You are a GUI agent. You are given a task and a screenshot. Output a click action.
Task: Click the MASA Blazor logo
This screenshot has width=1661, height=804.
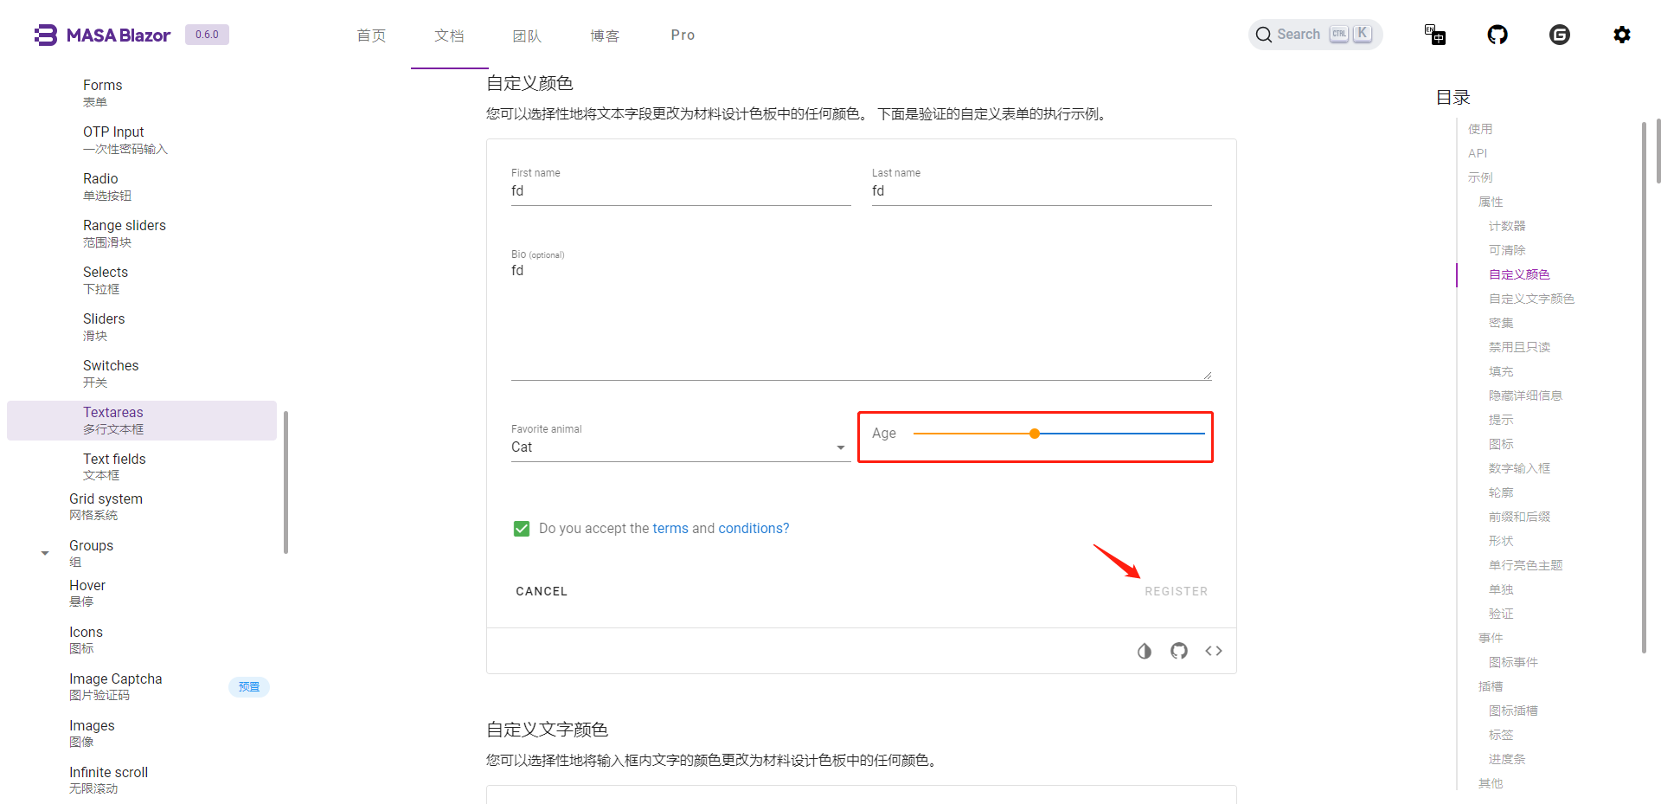(x=101, y=35)
